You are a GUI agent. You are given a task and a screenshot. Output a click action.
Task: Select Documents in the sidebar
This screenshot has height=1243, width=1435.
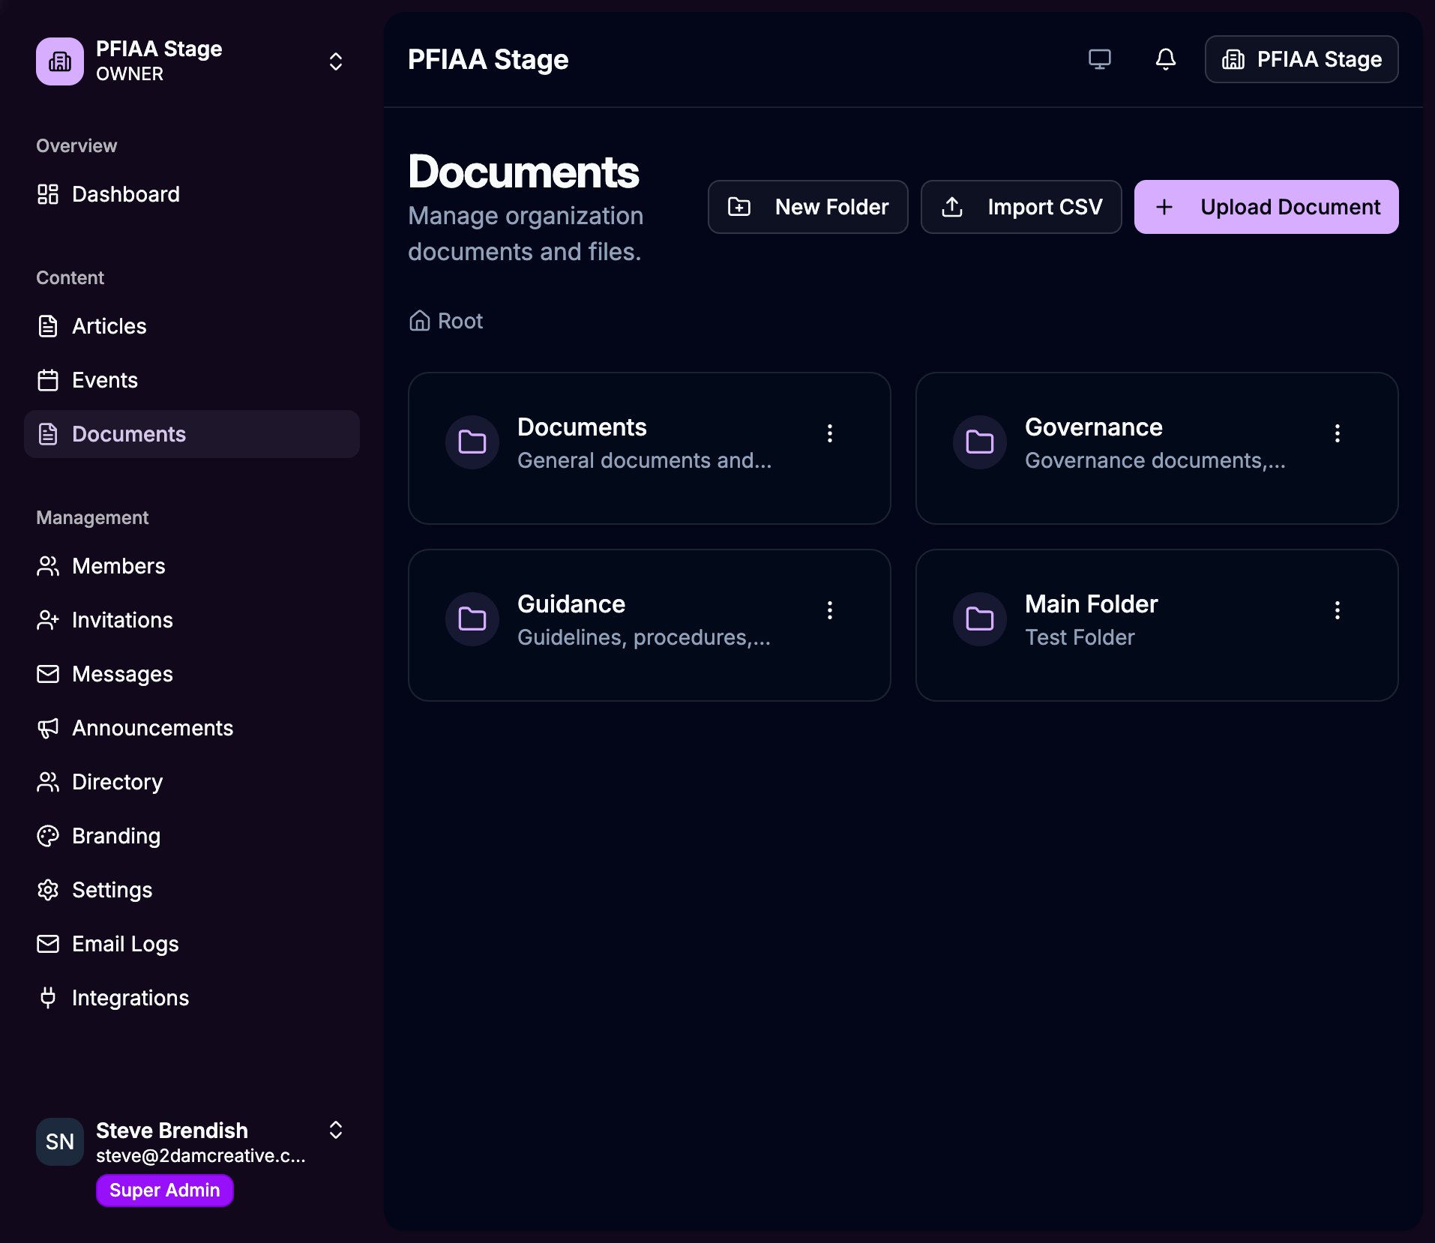pyautogui.click(x=192, y=434)
